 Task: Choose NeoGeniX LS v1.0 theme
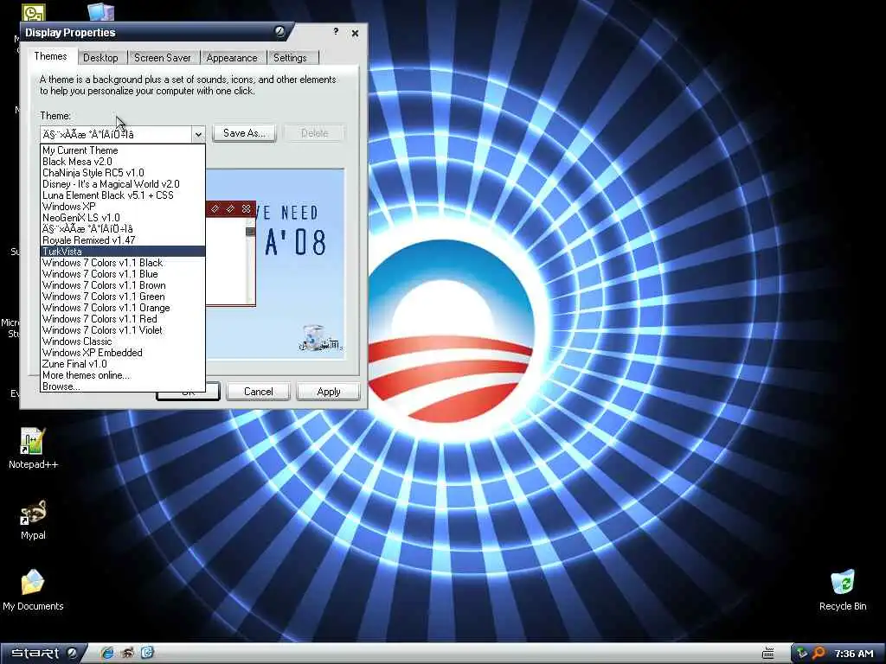coord(123,217)
